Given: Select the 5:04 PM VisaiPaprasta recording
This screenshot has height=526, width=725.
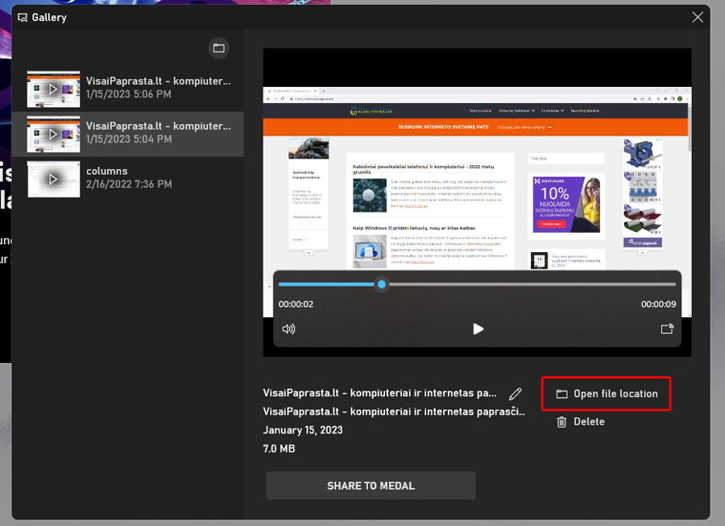Looking at the screenshot, I should coord(128,134).
